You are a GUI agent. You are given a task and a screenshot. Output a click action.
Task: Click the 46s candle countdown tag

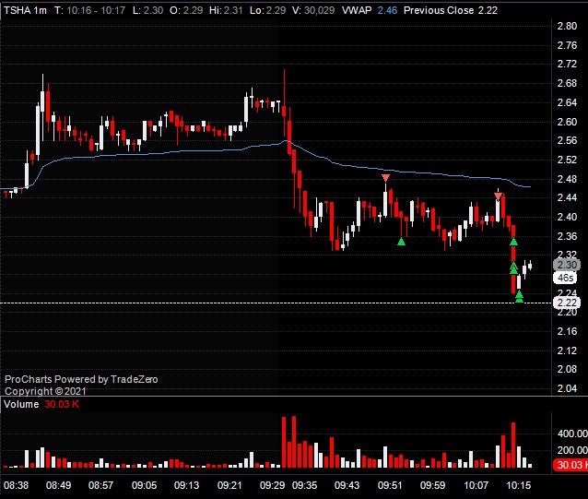coord(566,278)
